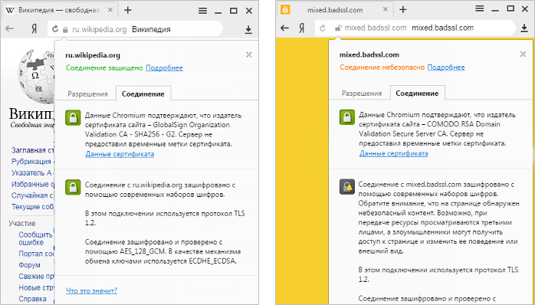The image size is (535, 305).
Task: Open downloads in the badssl window
Action: (524, 28)
